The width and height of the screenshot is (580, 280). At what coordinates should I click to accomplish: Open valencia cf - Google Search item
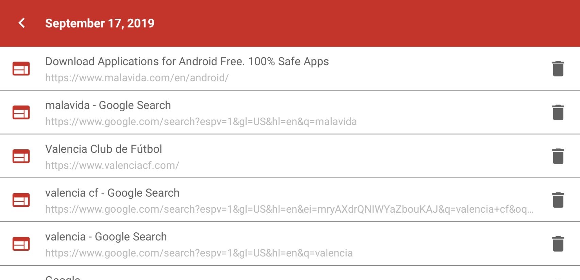pyautogui.click(x=112, y=193)
